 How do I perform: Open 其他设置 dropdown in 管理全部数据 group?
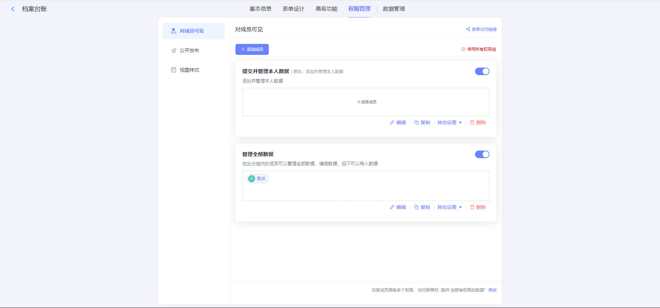[x=449, y=207]
